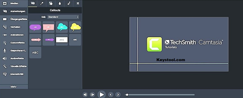This screenshot has height=98, width=243.
Task: Open Interaktivität in the sidebar
Action: 14,74
